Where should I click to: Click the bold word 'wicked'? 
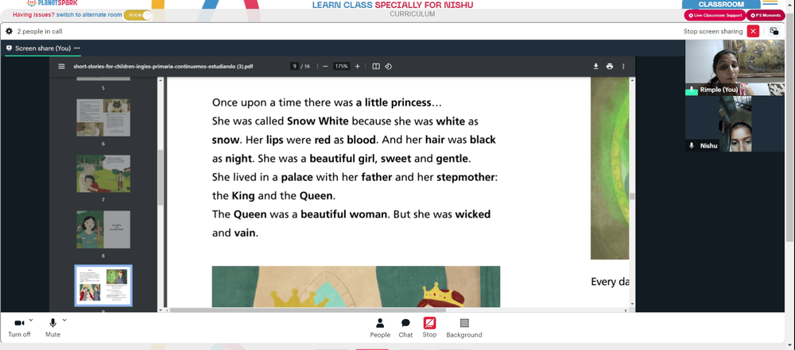coord(472,213)
